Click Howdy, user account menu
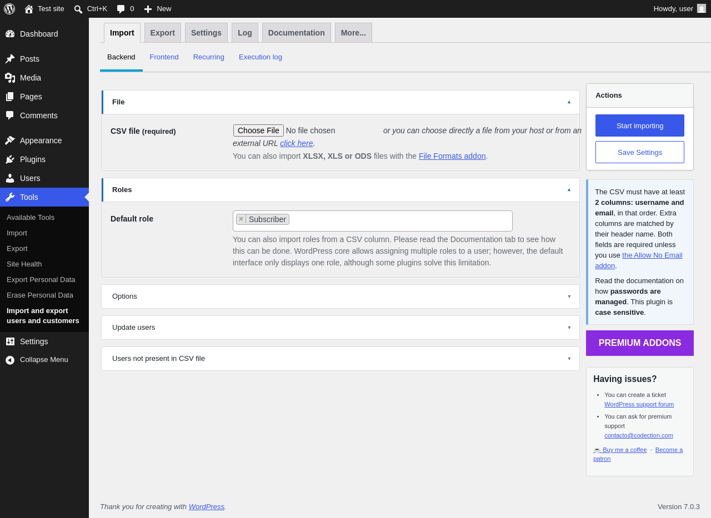711x518 pixels. tap(680, 9)
